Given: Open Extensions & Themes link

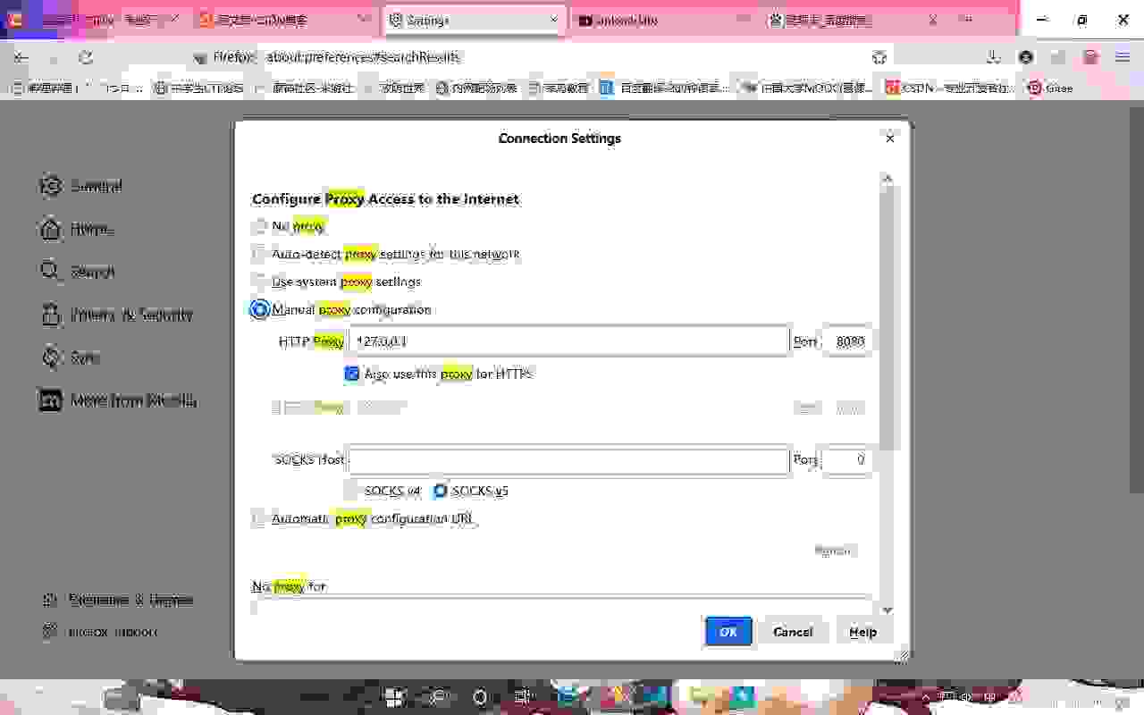Looking at the screenshot, I should pos(118,600).
